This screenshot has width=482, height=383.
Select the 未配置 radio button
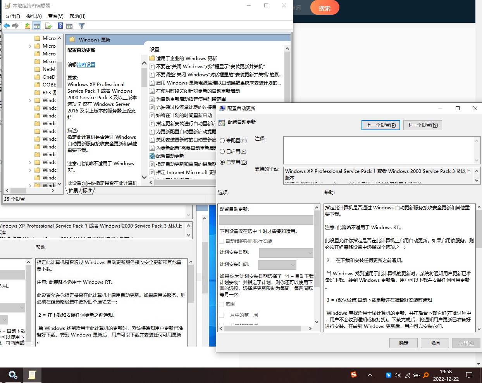[222, 141]
